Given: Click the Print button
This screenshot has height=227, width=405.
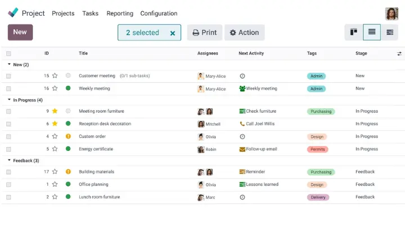Looking at the screenshot, I should pos(205,33).
